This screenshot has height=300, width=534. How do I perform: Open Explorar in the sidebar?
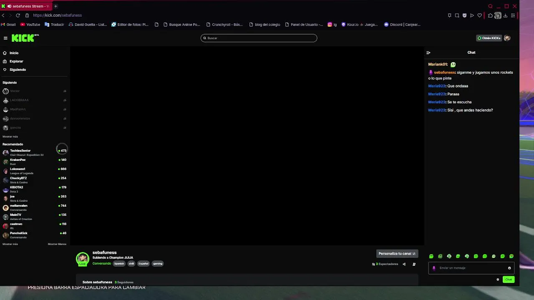click(x=16, y=61)
